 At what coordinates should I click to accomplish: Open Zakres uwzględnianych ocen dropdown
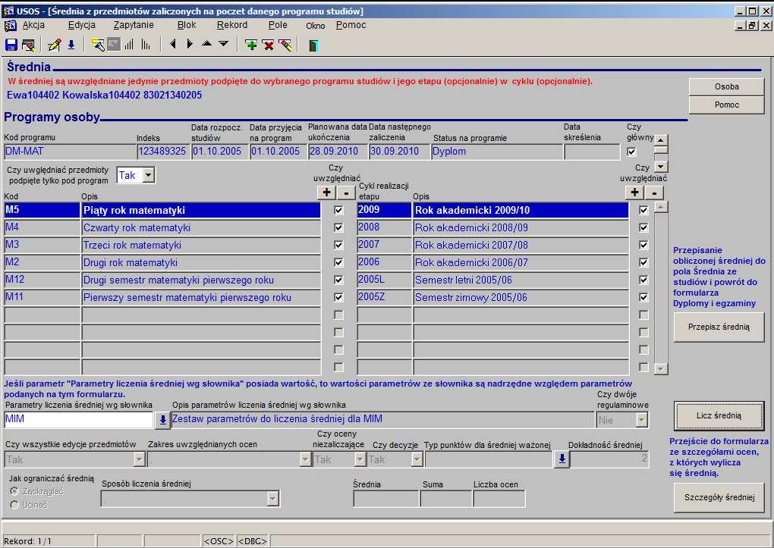click(305, 459)
